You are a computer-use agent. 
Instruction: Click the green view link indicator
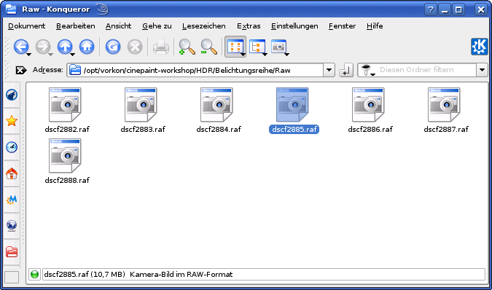click(34, 274)
